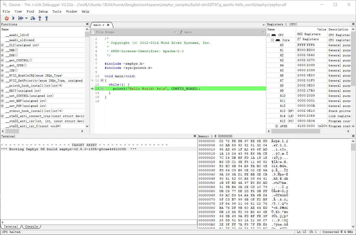356x235 pixels.
Task: Click the Registers scroll down arrow
Action: point(353,126)
